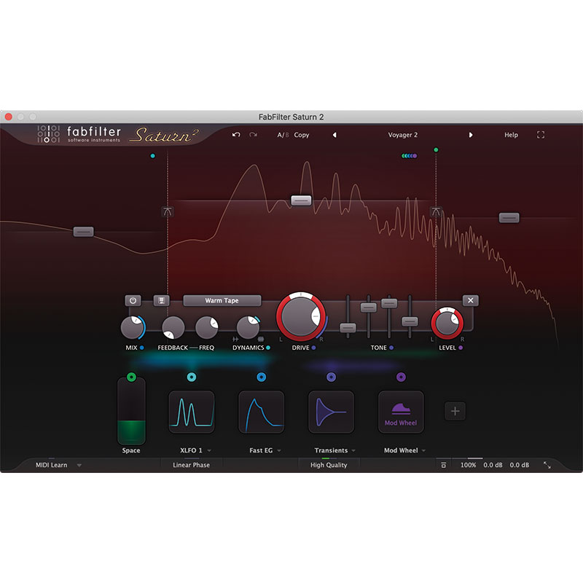Screen dimensions: 583x583
Task: Click the Mod Wheel source tile
Action: (x=401, y=412)
